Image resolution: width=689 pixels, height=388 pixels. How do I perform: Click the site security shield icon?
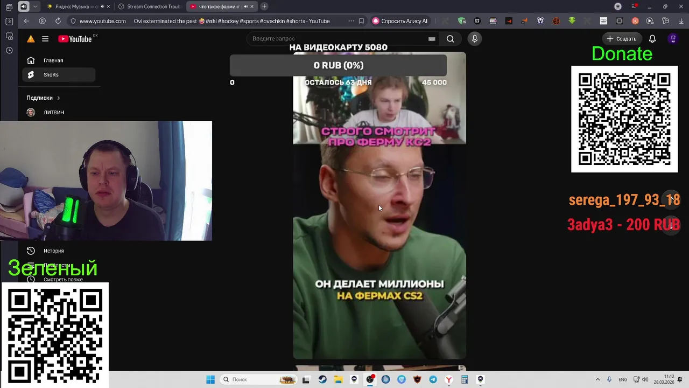[73, 21]
